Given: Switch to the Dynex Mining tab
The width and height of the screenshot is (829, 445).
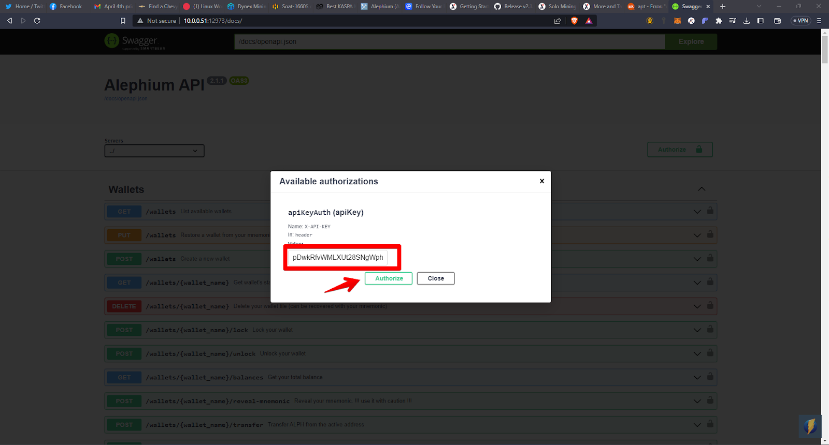Looking at the screenshot, I should 247,6.
